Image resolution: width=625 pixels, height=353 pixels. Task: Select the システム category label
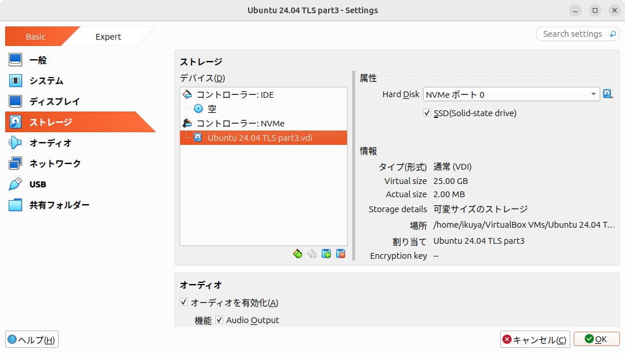coord(46,81)
